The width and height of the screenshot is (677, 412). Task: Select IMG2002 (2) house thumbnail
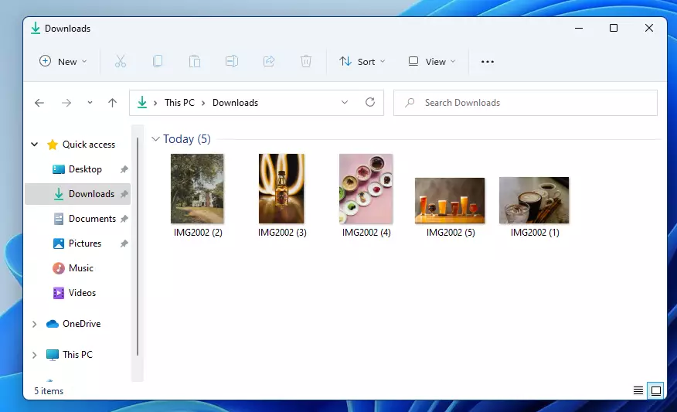(197, 189)
